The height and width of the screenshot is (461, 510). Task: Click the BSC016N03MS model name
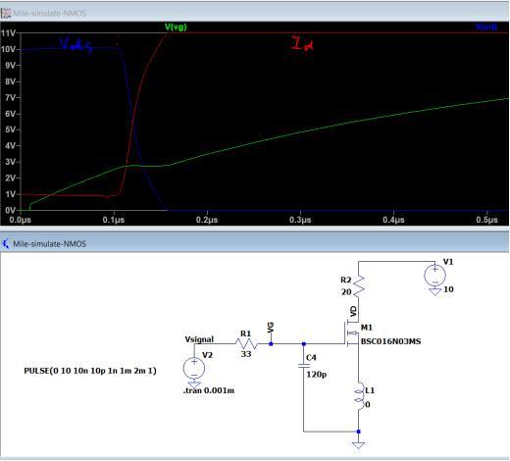390,341
